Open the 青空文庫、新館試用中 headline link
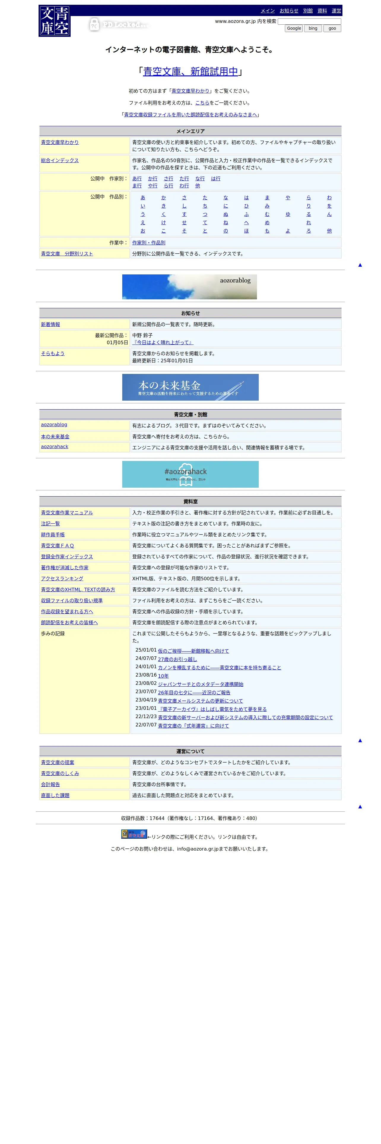381x1144 pixels. (190, 72)
